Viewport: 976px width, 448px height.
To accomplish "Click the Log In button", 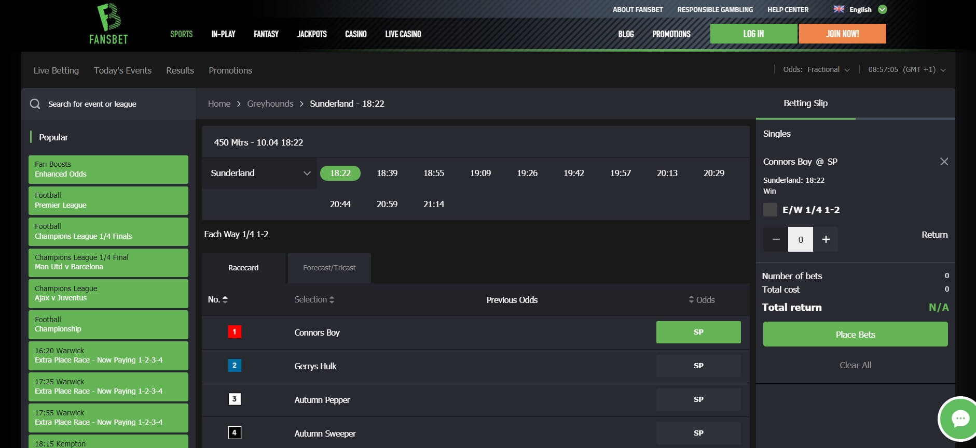I will (753, 34).
